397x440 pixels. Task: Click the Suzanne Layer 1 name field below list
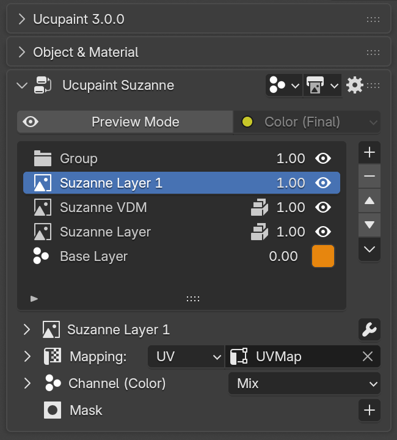pos(118,329)
